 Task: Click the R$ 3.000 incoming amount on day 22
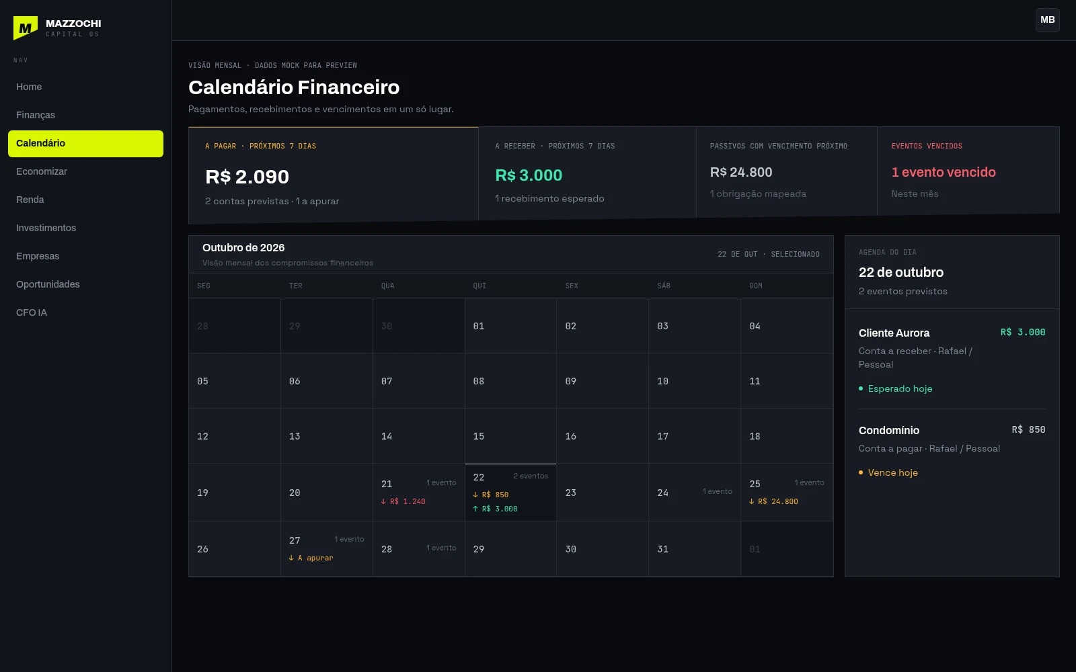point(495,509)
